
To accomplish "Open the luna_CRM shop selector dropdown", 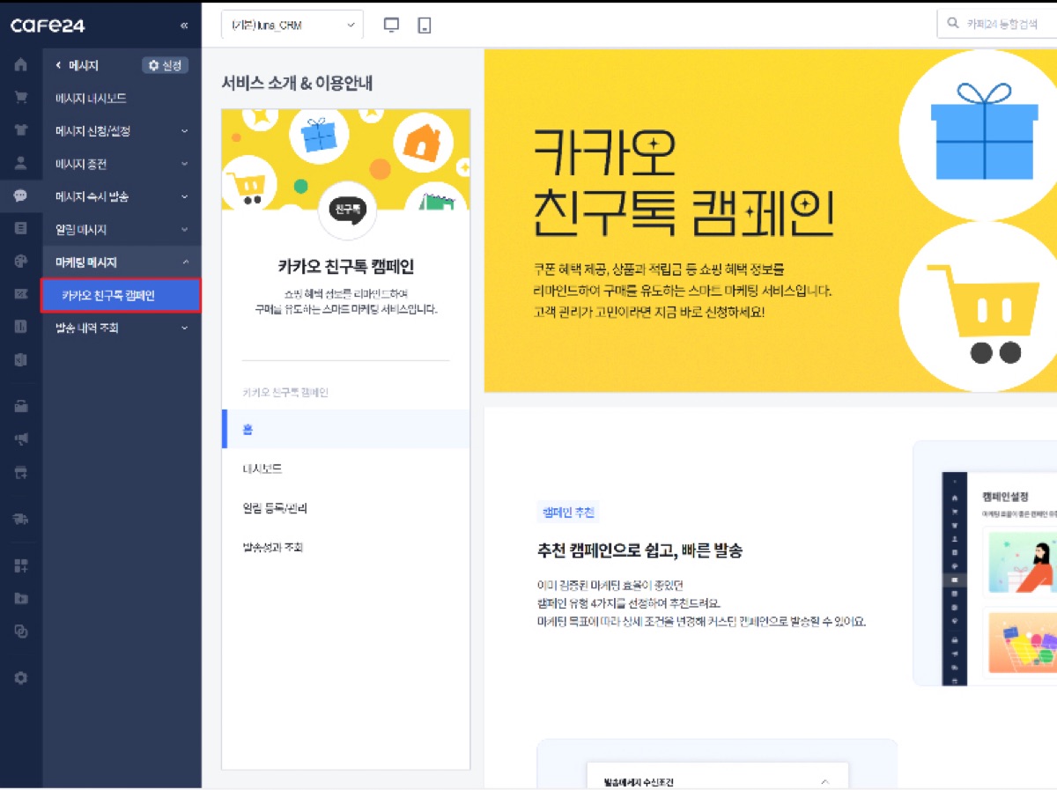I will 292,26.
